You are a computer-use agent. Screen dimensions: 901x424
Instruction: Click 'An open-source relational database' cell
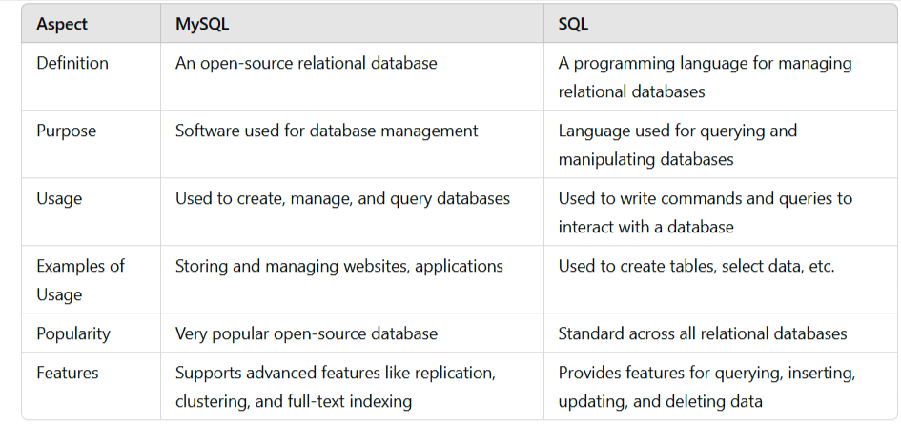(x=352, y=76)
